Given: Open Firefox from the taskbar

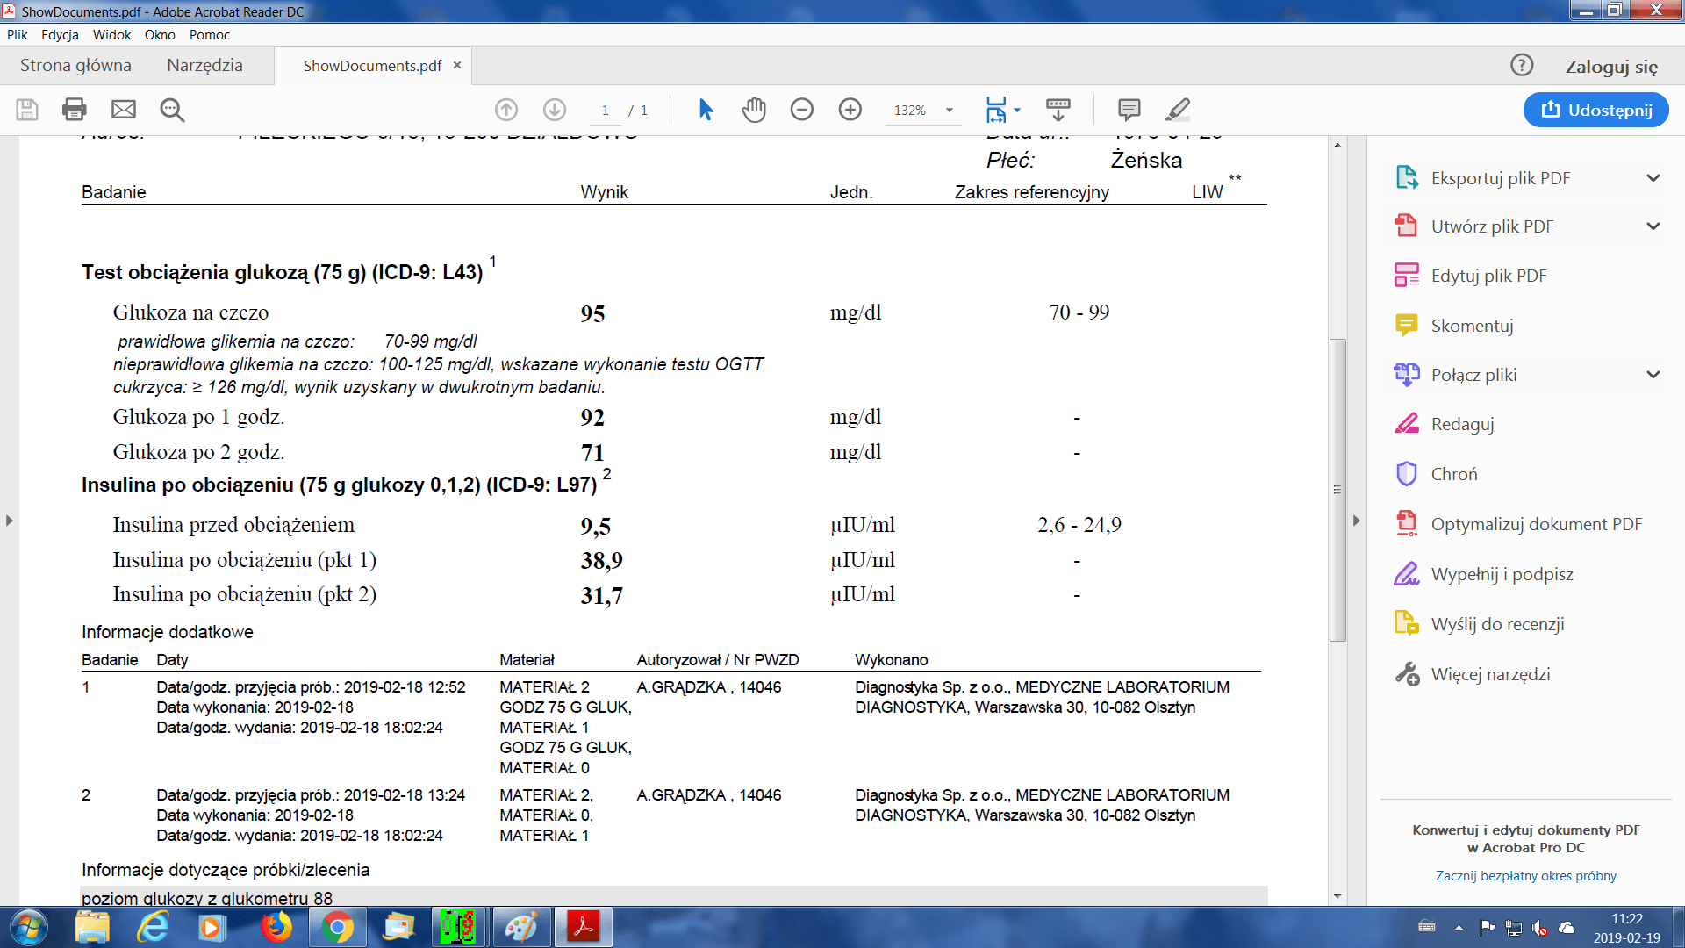Looking at the screenshot, I should (276, 927).
